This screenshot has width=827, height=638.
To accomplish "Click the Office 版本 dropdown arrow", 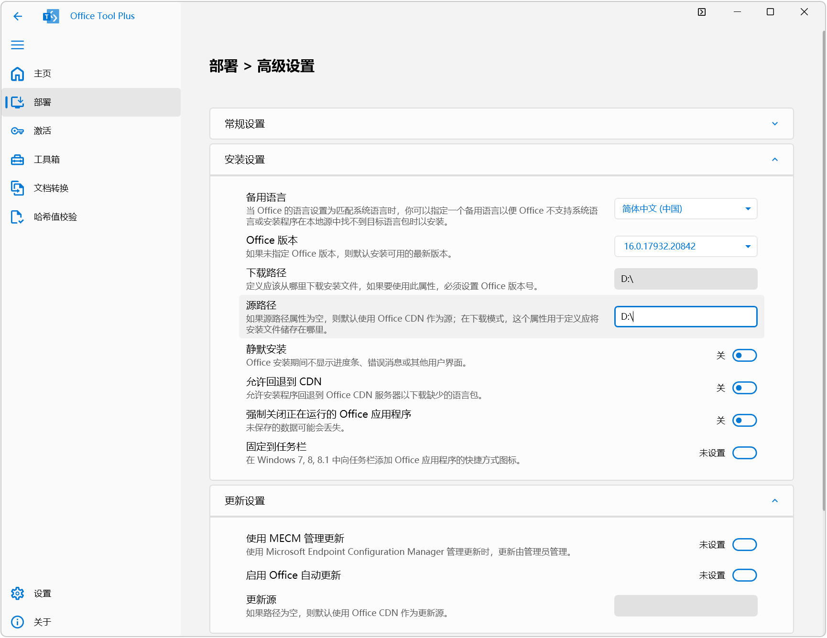I will pos(748,247).
